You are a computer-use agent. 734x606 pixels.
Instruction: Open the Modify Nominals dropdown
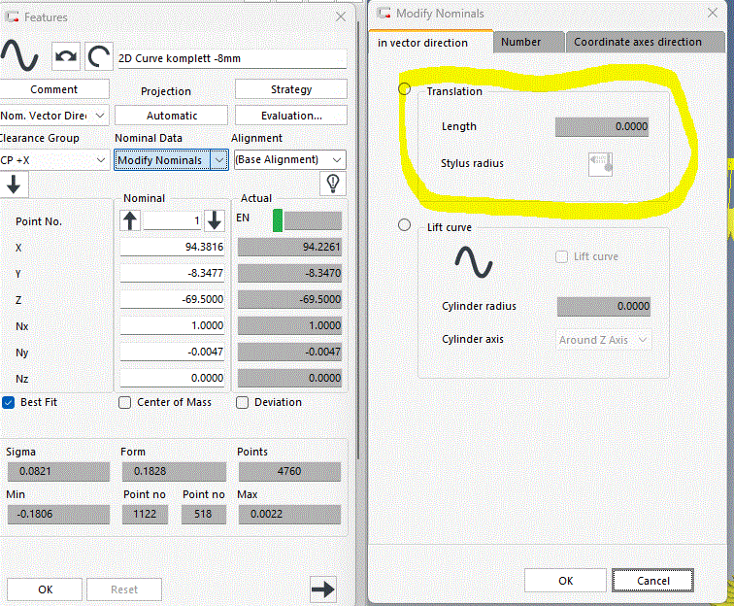click(x=219, y=159)
